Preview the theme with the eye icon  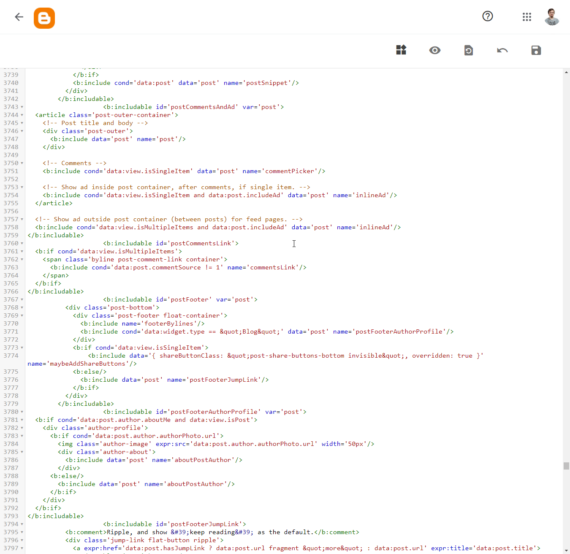tap(435, 50)
